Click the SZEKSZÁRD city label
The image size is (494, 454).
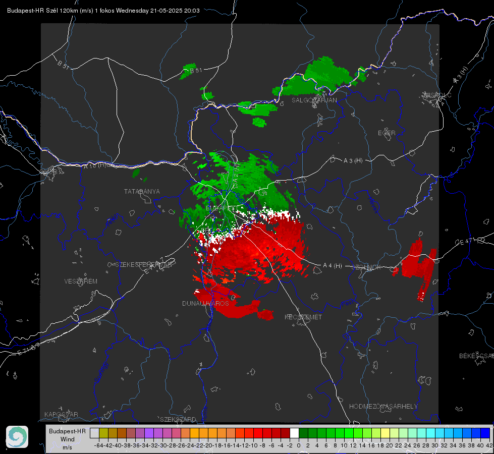pyautogui.click(x=178, y=419)
